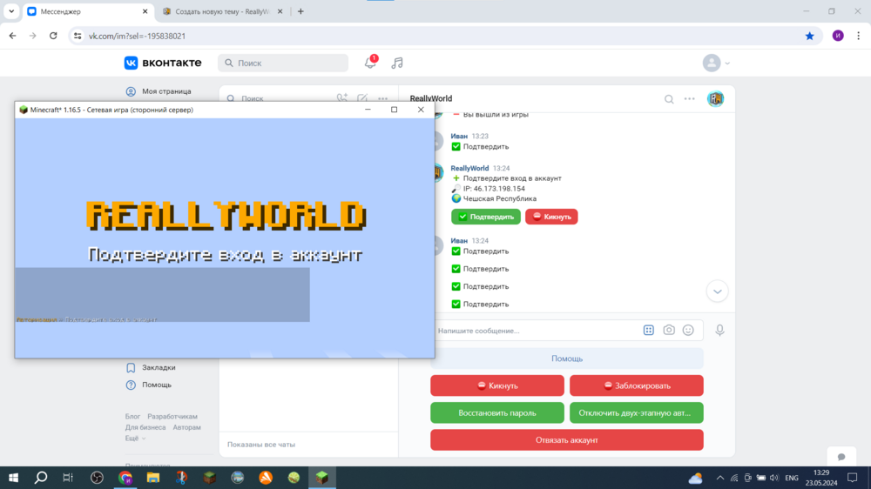The image size is (871, 489).
Task: Switch to Создать новую тему tab
Action: tap(222, 11)
